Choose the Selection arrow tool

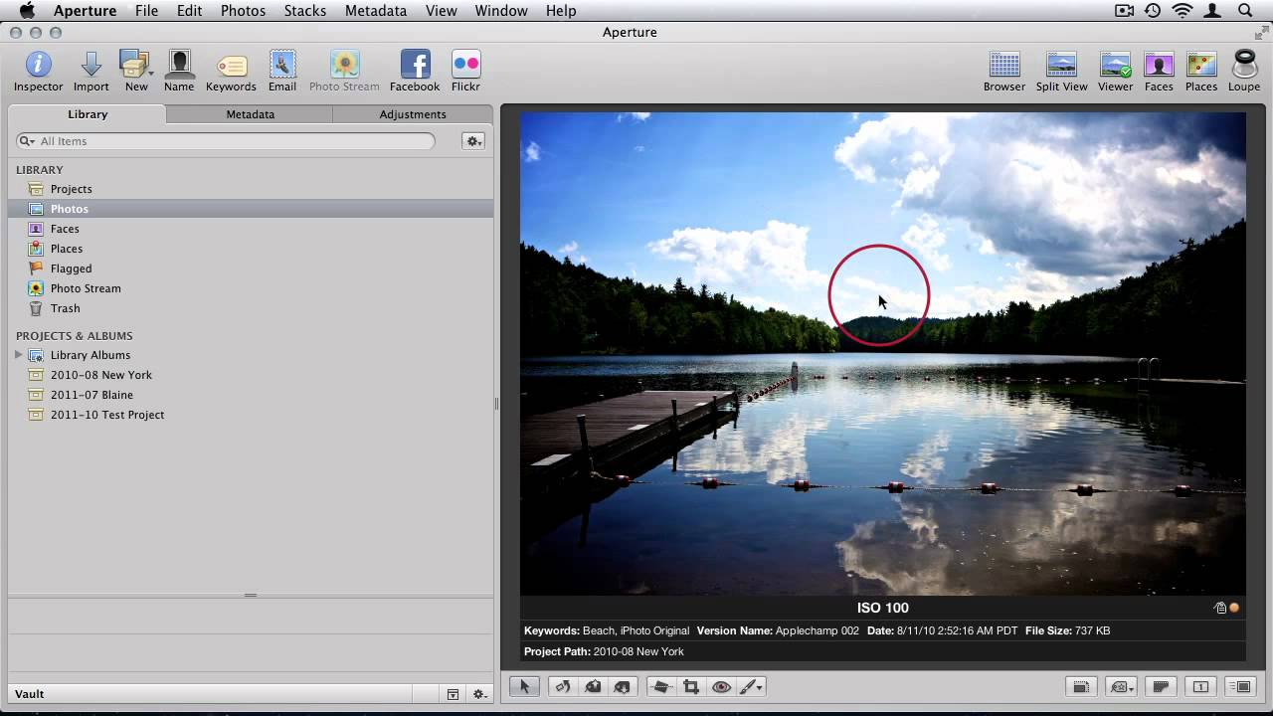coord(524,686)
